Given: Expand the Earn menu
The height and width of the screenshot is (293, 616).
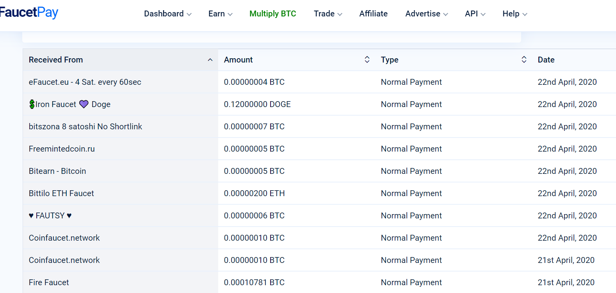Looking at the screenshot, I should click(221, 14).
